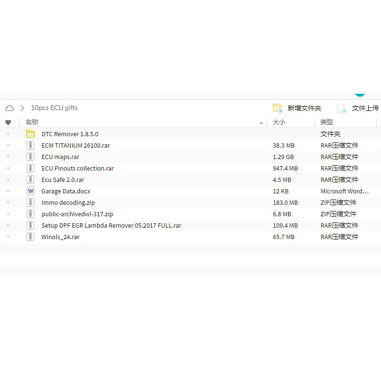Select Winols_24.rar file name
This screenshot has height=381, width=381.
[60, 237]
